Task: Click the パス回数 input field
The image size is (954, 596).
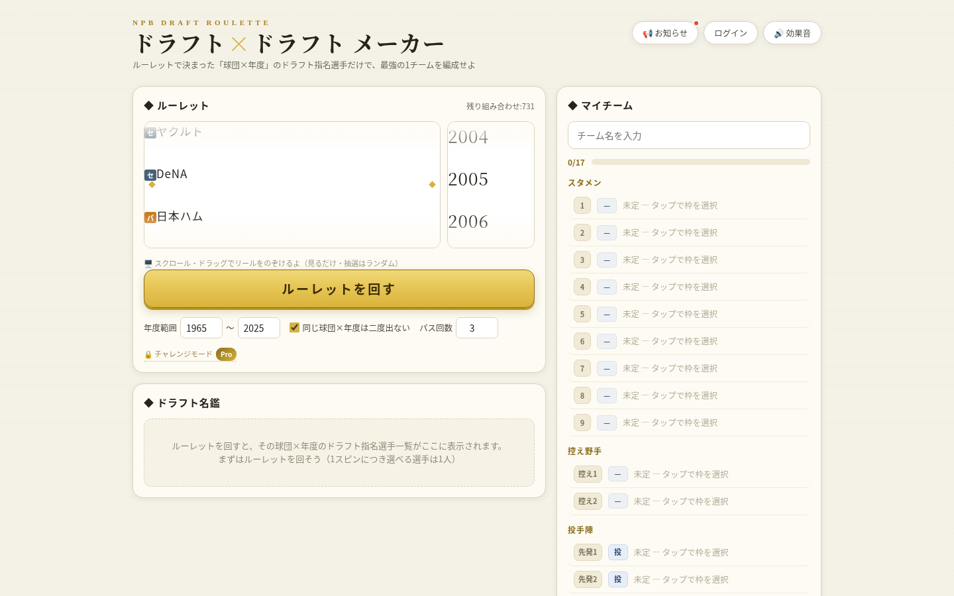Action: coord(477,328)
